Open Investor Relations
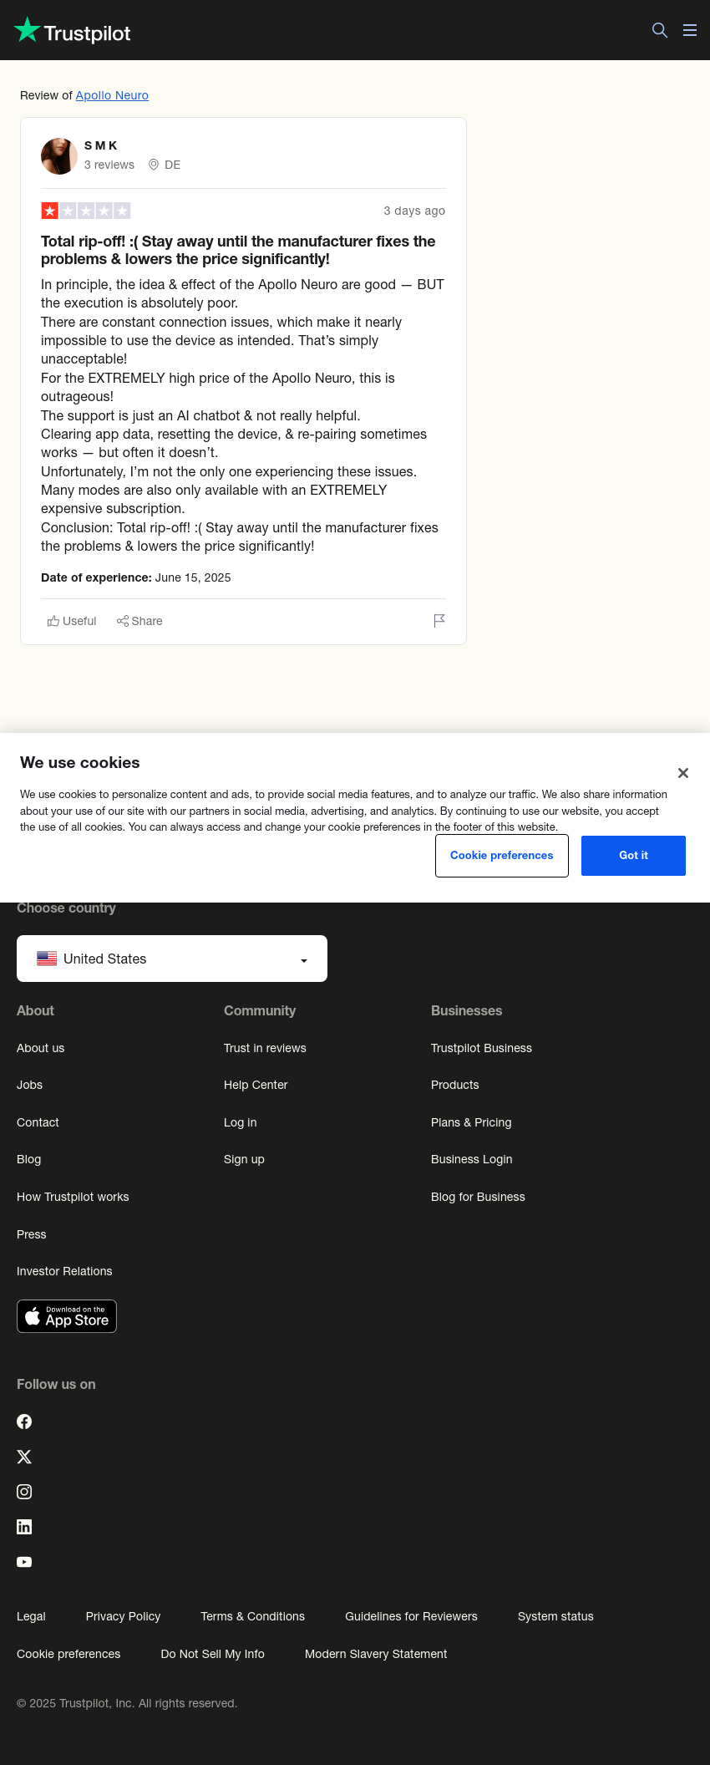Image resolution: width=710 pixels, height=1765 pixels. (x=64, y=1271)
